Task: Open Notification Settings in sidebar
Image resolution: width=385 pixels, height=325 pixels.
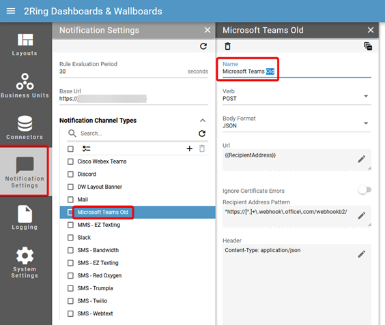Action: coord(25,172)
